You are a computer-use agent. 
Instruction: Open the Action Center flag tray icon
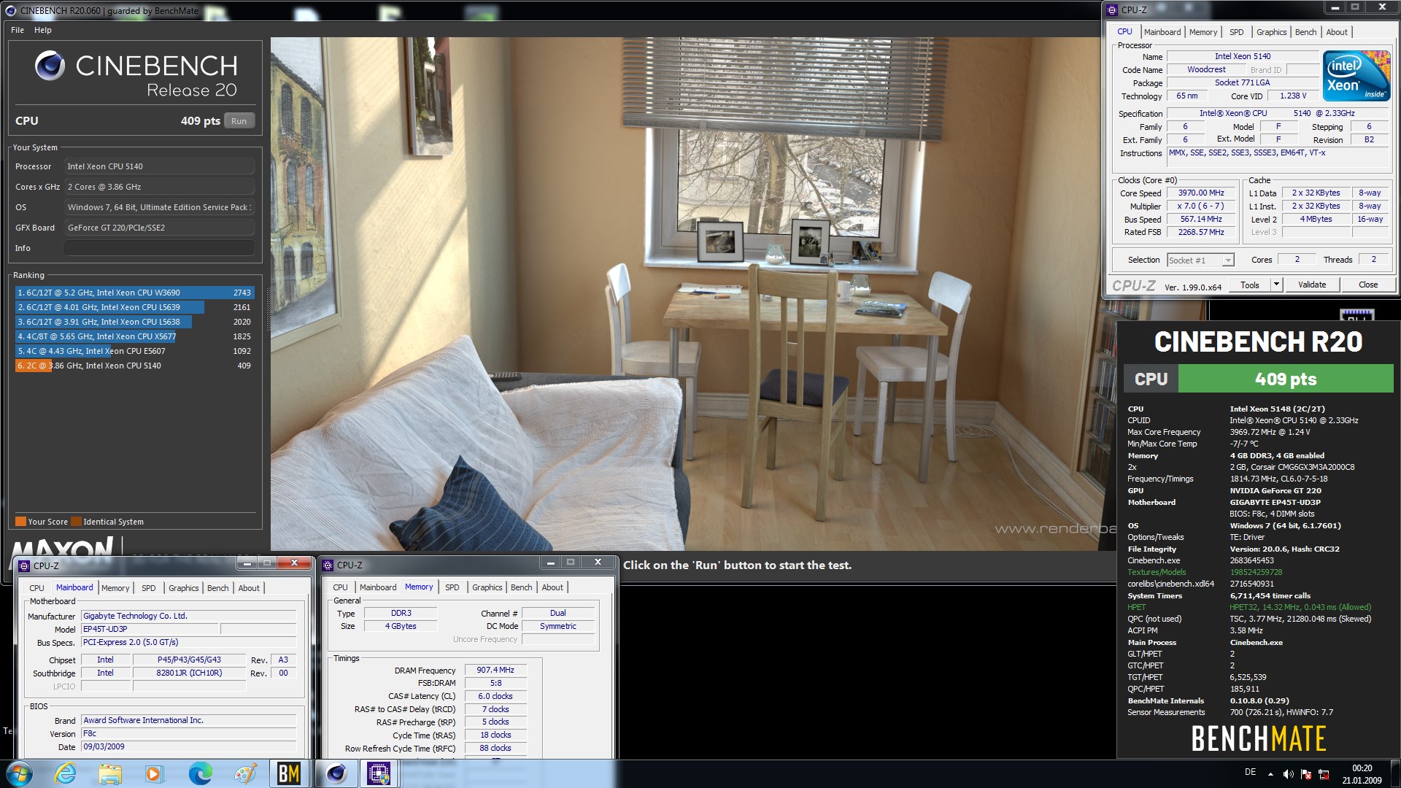coord(1306,774)
